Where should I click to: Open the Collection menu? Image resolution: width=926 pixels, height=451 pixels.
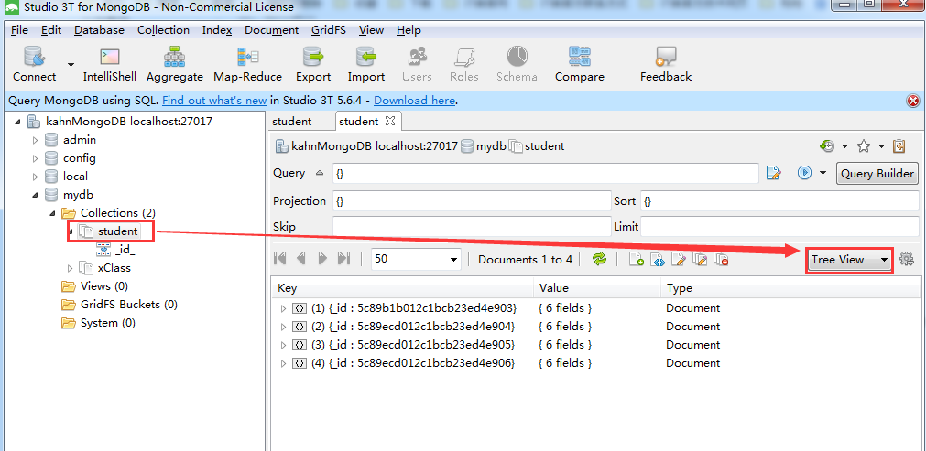click(164, 30)
